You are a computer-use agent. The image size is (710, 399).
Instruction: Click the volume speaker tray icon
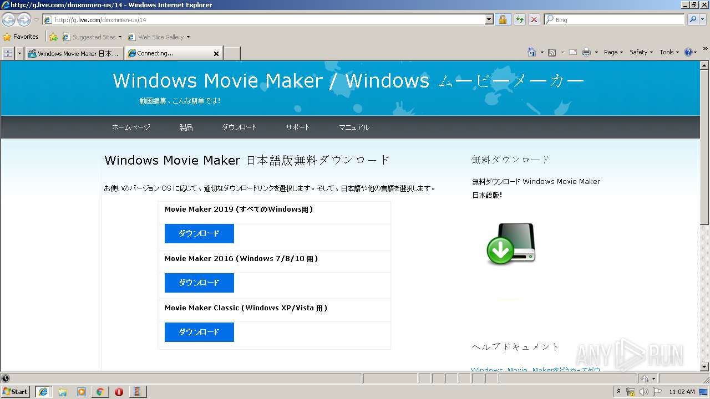click(x=643, y=392)
